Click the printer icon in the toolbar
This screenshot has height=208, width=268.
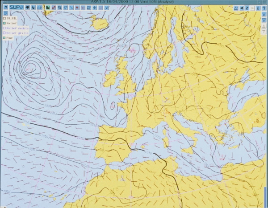40,8
